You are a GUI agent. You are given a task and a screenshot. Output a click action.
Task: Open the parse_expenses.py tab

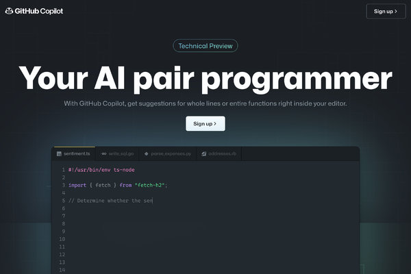[168, 153]
